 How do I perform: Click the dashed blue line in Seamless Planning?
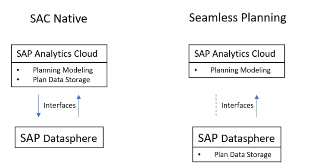216,105
